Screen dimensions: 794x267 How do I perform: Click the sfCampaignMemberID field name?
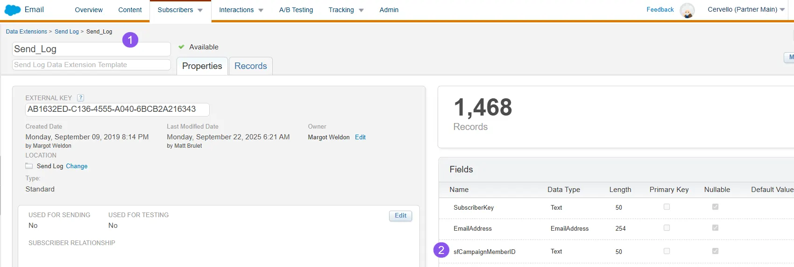484,252
